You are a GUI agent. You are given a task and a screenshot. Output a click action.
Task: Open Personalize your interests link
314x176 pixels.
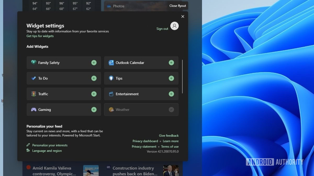pyautogui.click(x=50, y=145)
